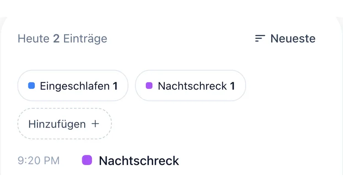Click the Eingeschlafen label text
The width and height of the screenshot is (343, 192).
click(x=75, y=86)
